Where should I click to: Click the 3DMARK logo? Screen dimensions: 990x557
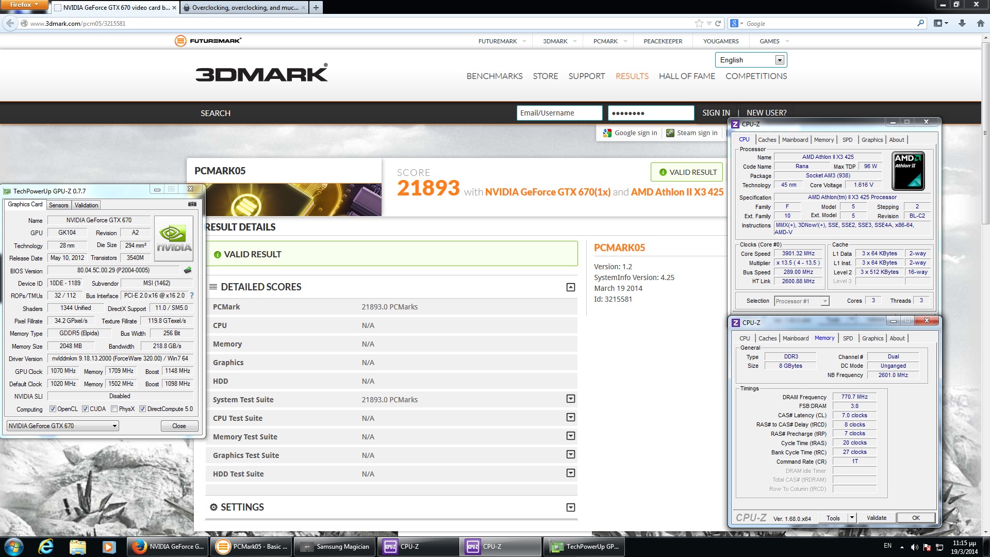click(261, 73)
